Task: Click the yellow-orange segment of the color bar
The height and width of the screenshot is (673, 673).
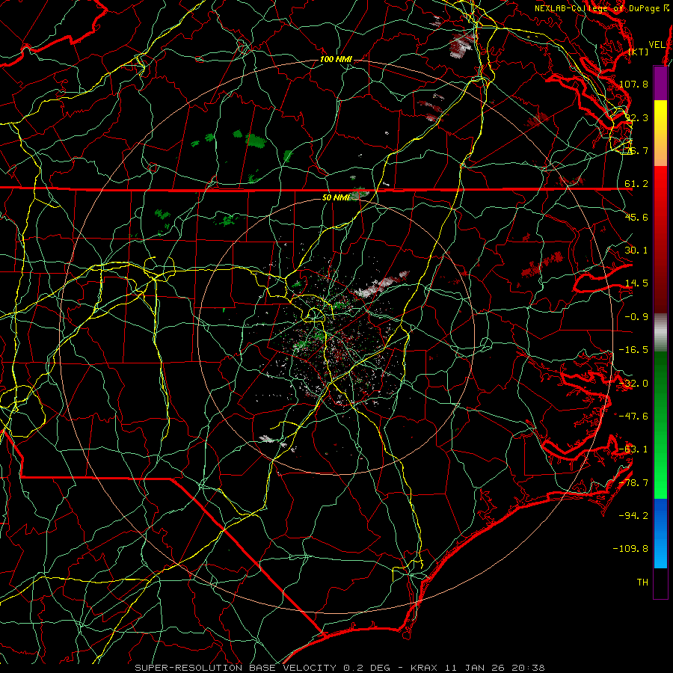Action: pyautogui.click(x=660, y=133)
